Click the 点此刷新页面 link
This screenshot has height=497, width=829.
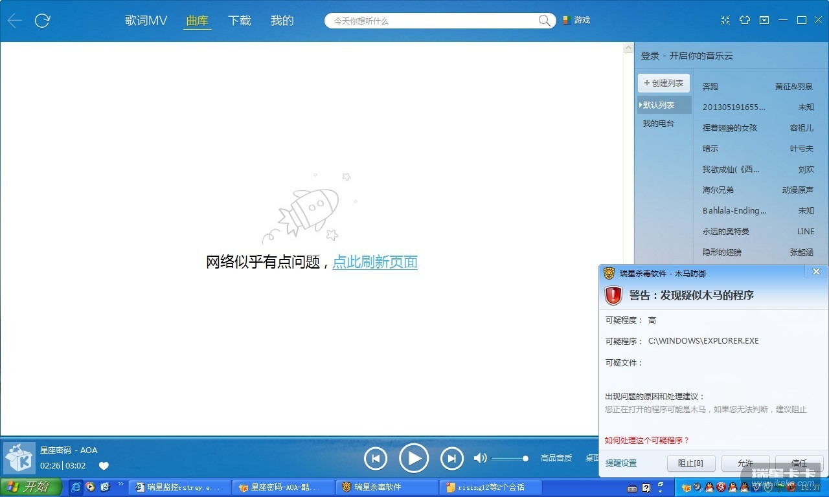pos(375,262)
